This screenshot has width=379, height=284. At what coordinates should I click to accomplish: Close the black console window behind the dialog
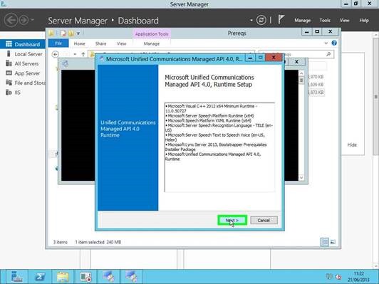coord(296,62)
